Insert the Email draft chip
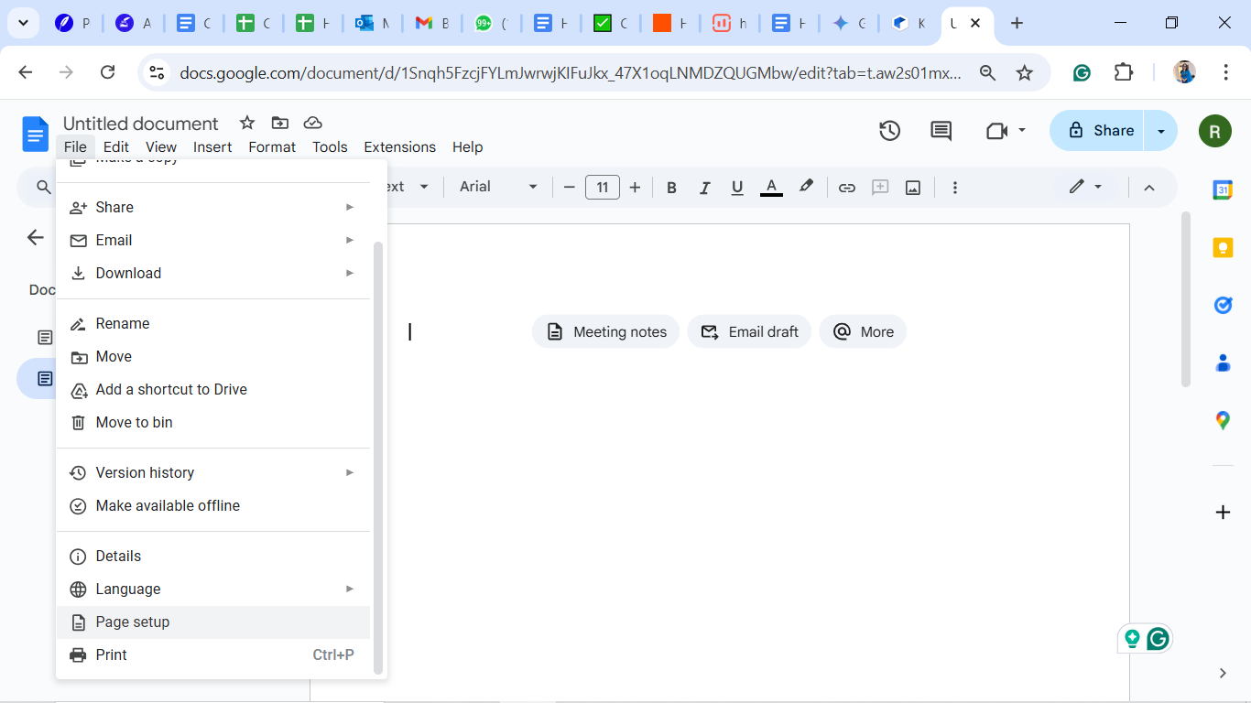This screenshot has width=1251, height=703. [749, 331]
